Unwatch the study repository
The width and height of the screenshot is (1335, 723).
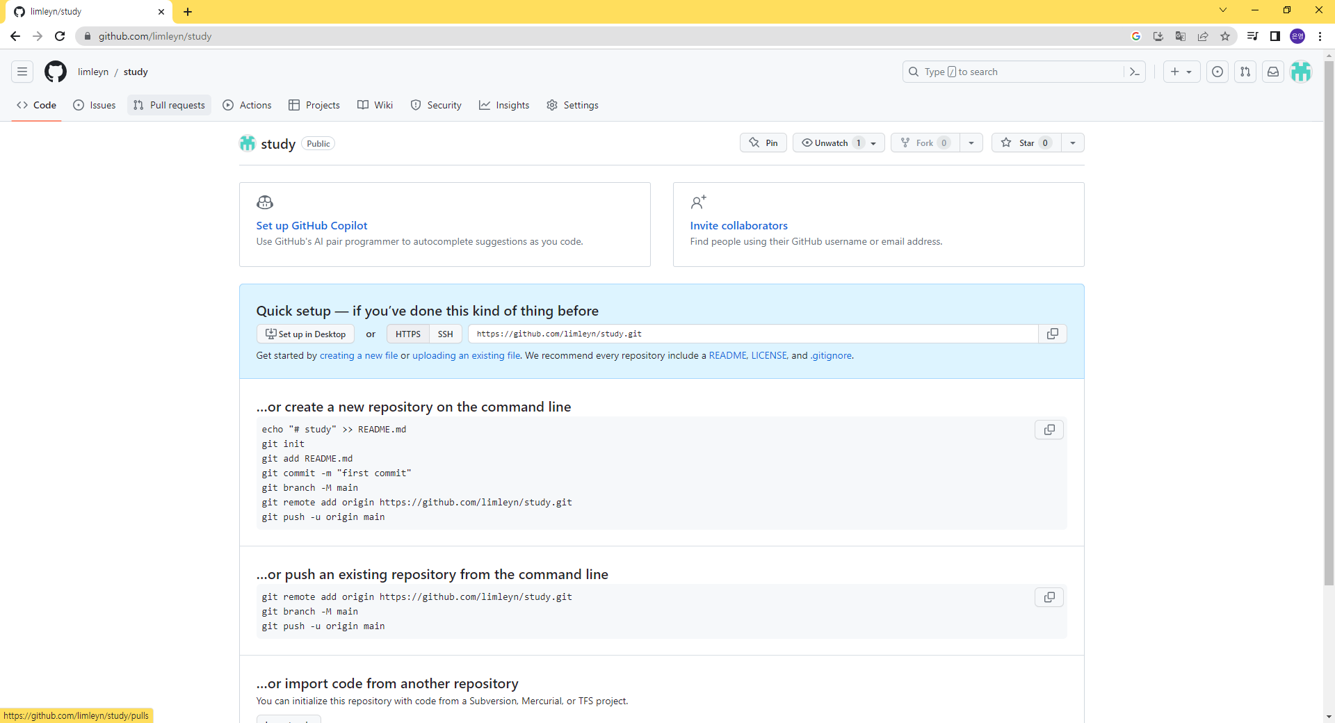pyautogui.click(x=839, y=143)
